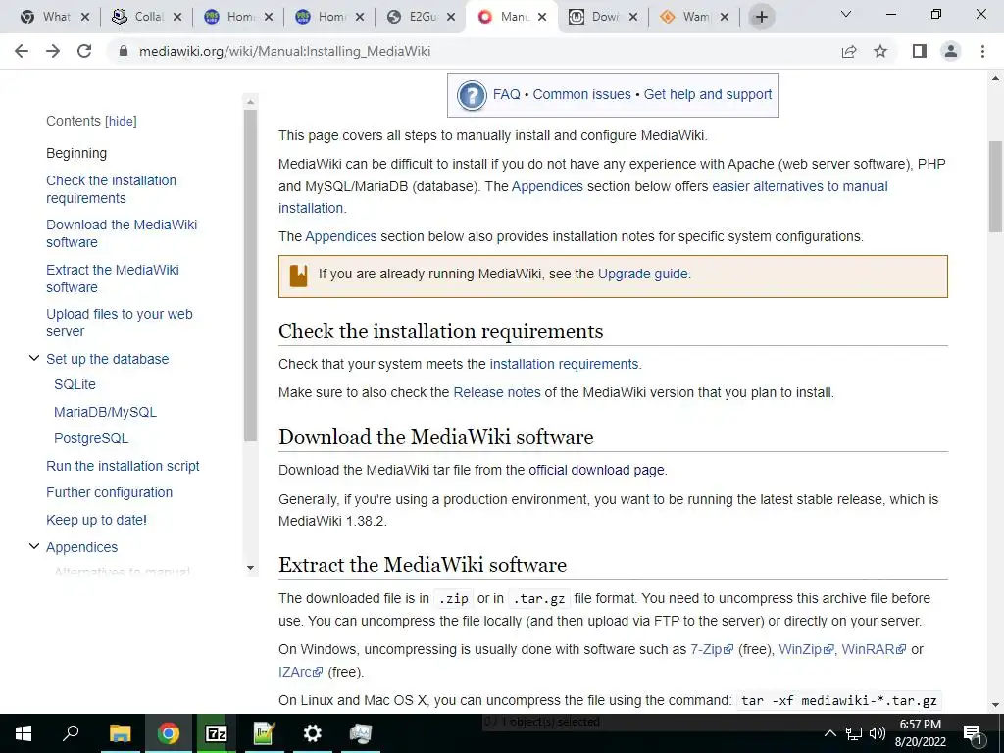Bookmark this page with the star
The height and width of the screenshot is (753, 1004).
click(880, 51)
